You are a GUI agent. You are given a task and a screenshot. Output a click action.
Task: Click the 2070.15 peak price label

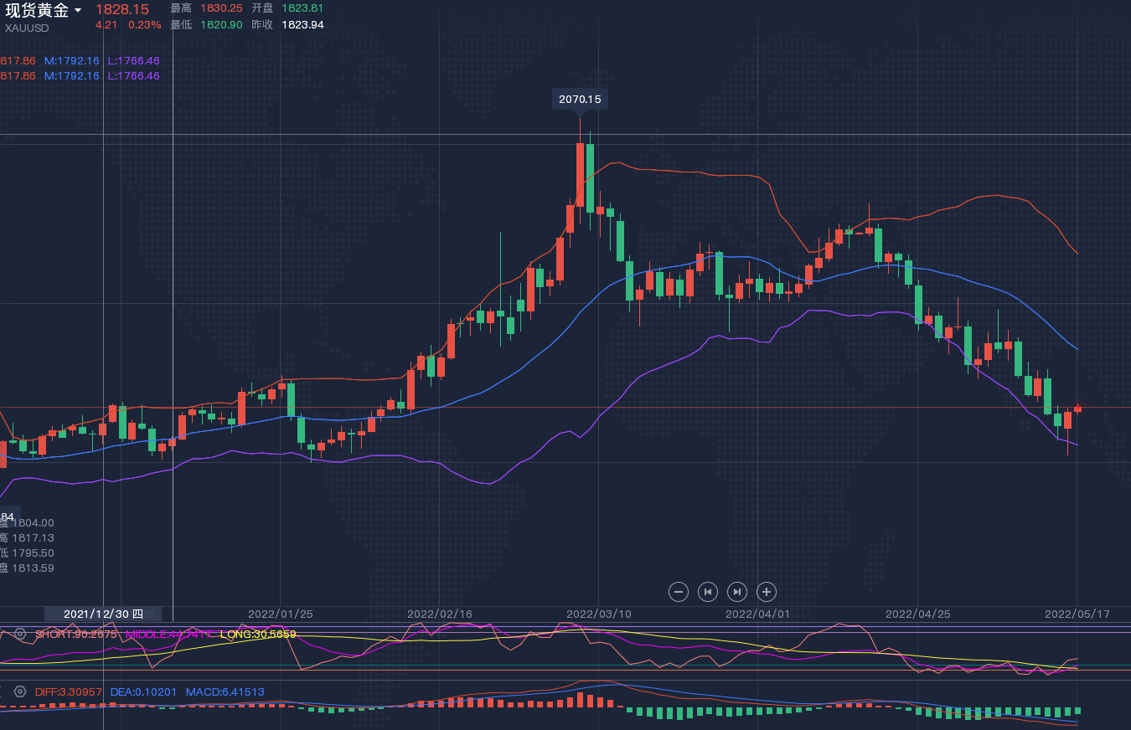[x=580, y=99]
